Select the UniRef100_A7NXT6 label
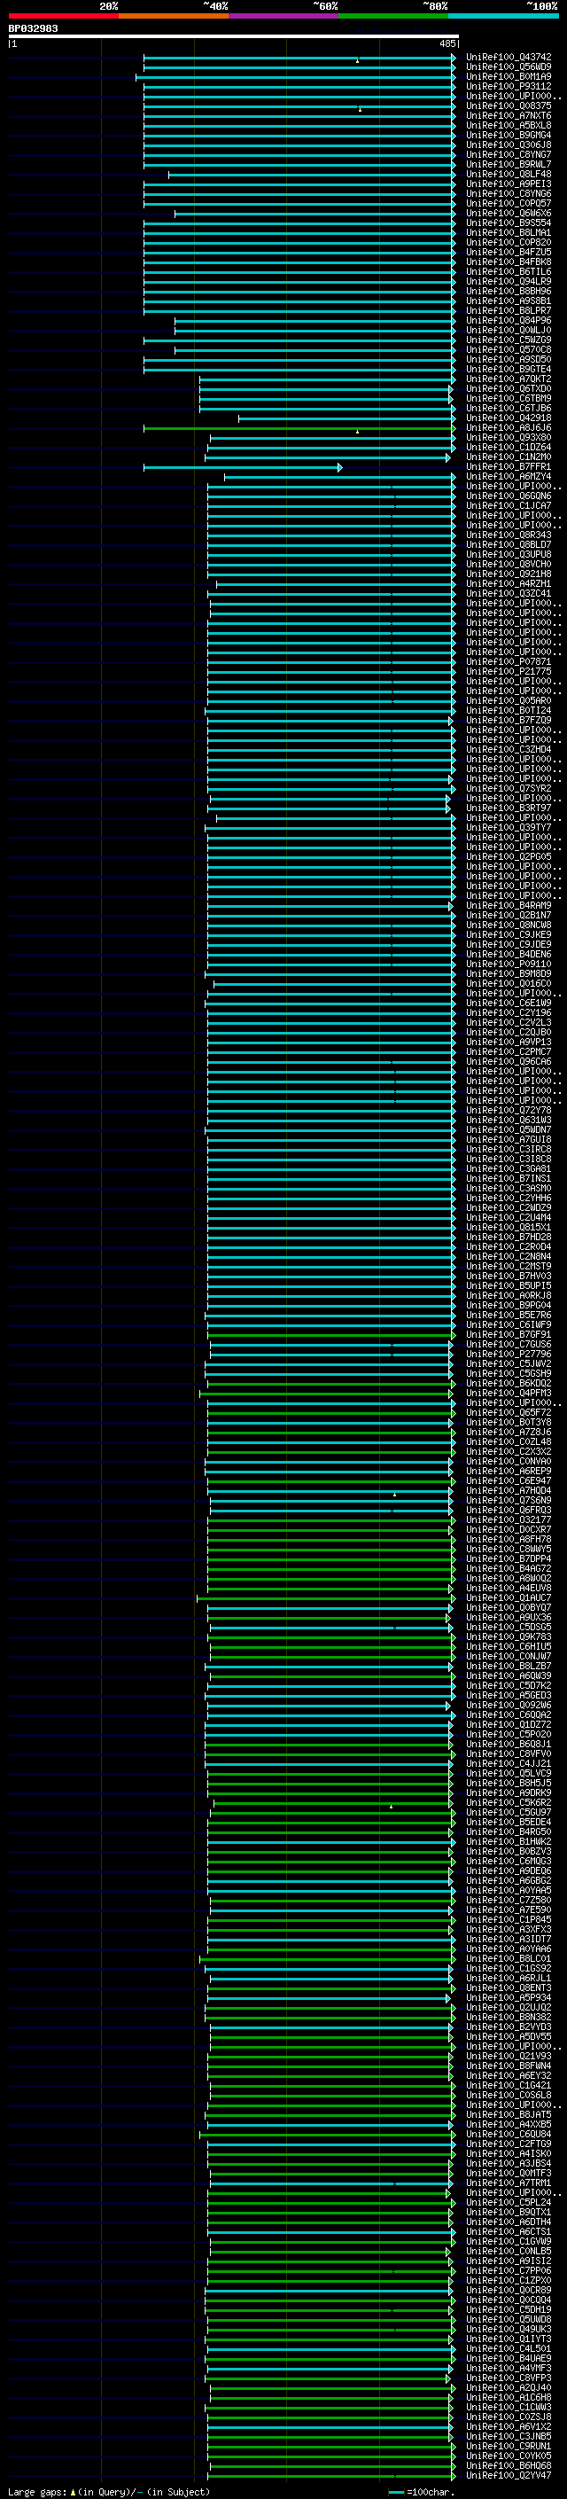Image resolution: width=567 pixels, height=2499 pixels. point(508,115)
